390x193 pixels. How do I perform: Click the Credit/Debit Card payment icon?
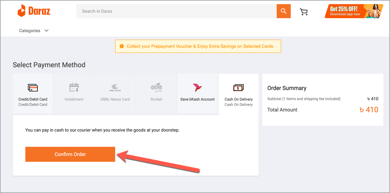(x=33, y=88)
